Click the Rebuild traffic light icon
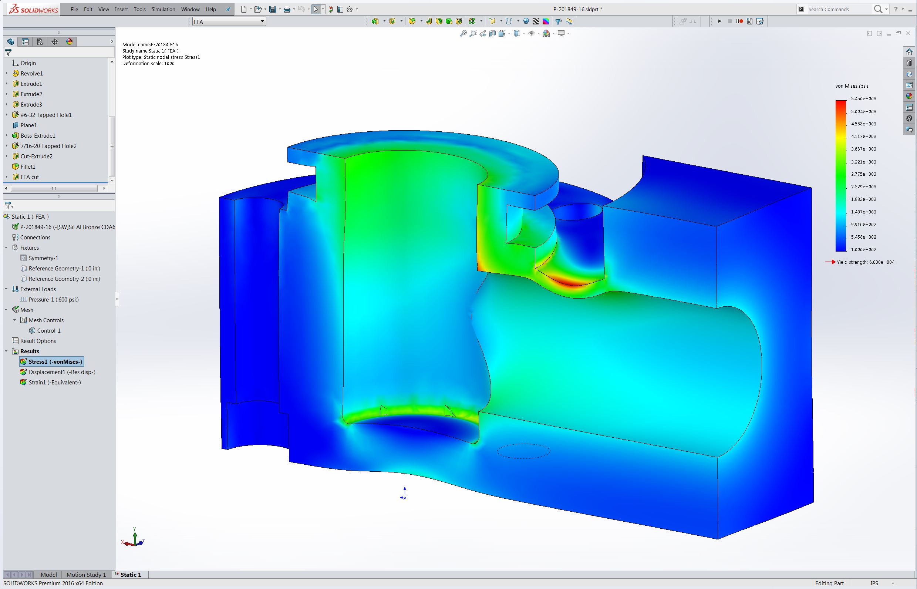Screen dimensions: 917x589 pyautogui.click(x=331, y=9)
